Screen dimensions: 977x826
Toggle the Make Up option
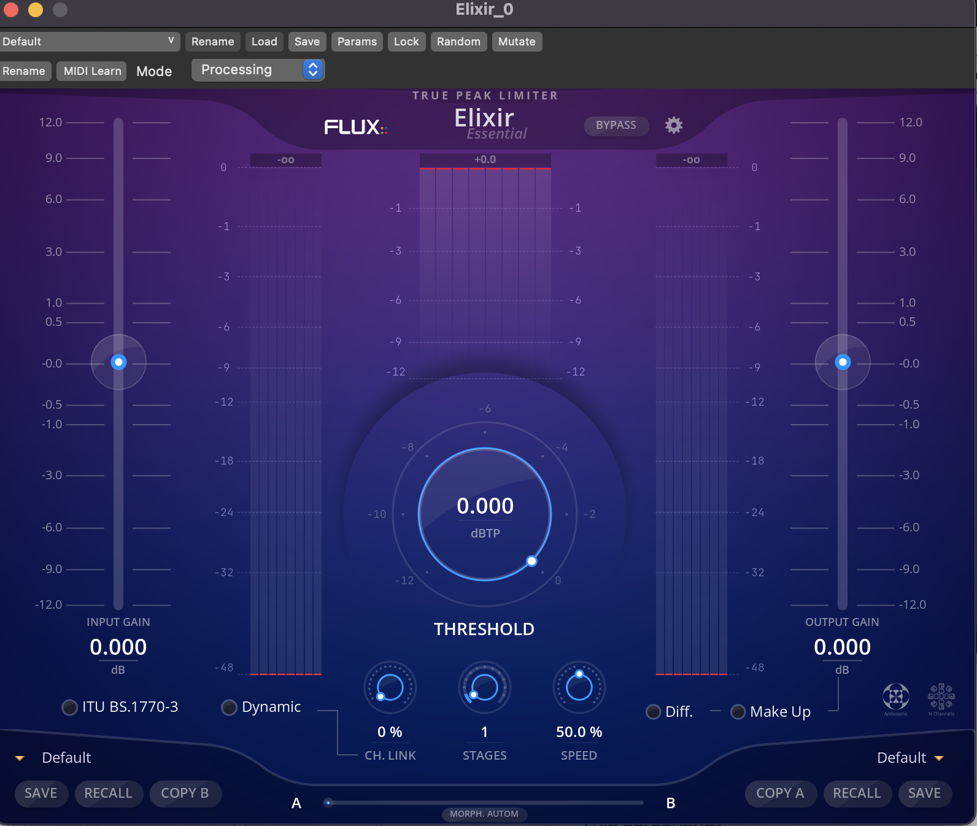click(738, 712)
